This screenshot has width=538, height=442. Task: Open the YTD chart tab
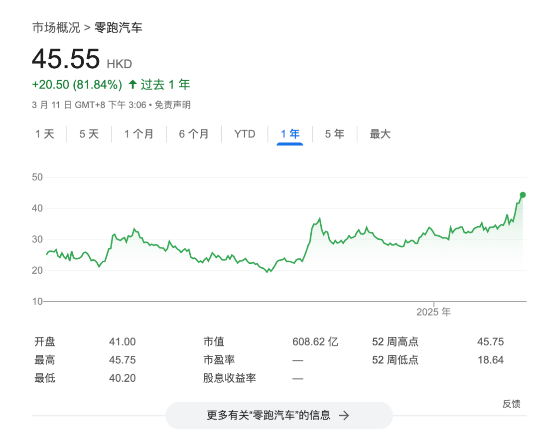click(x=245, y=134)
